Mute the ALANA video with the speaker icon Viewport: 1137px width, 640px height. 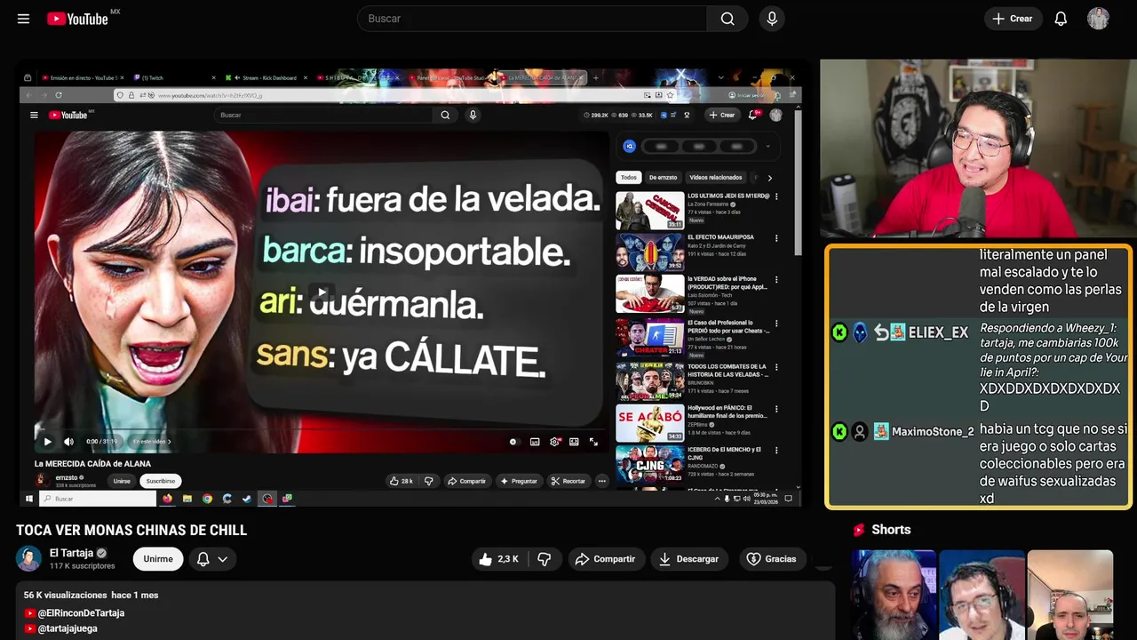click(x=68, y=442)
